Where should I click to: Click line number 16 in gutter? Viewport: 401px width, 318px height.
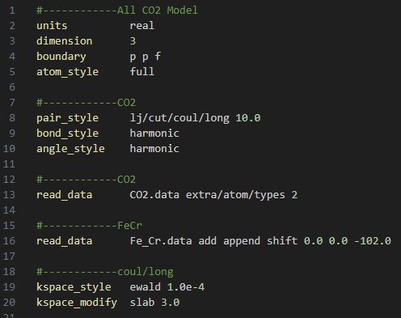(x=9, y=241)
